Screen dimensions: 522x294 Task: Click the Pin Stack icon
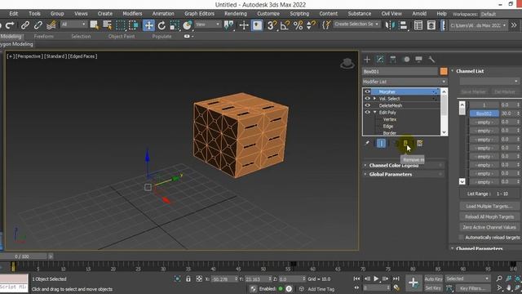367,143
